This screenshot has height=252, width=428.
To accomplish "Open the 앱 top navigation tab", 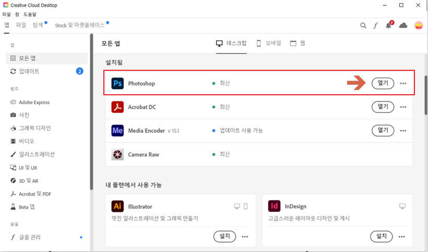I will click(7, 25).
